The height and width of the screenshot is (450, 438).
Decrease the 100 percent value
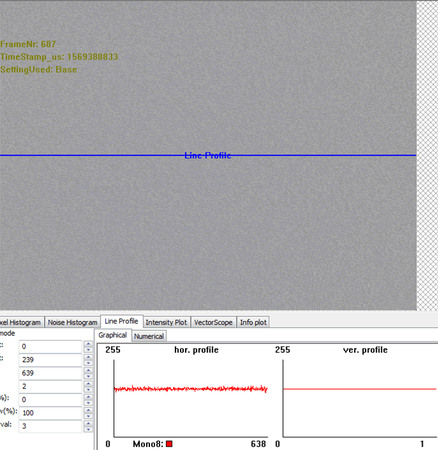pos(88,416)
